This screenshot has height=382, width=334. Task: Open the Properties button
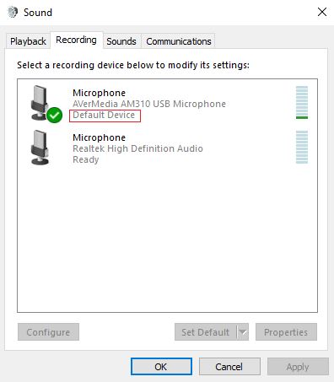click(286, 332)
